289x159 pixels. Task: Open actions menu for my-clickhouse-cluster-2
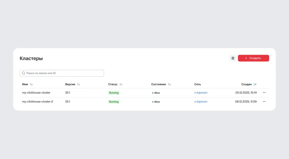point(264,102)
